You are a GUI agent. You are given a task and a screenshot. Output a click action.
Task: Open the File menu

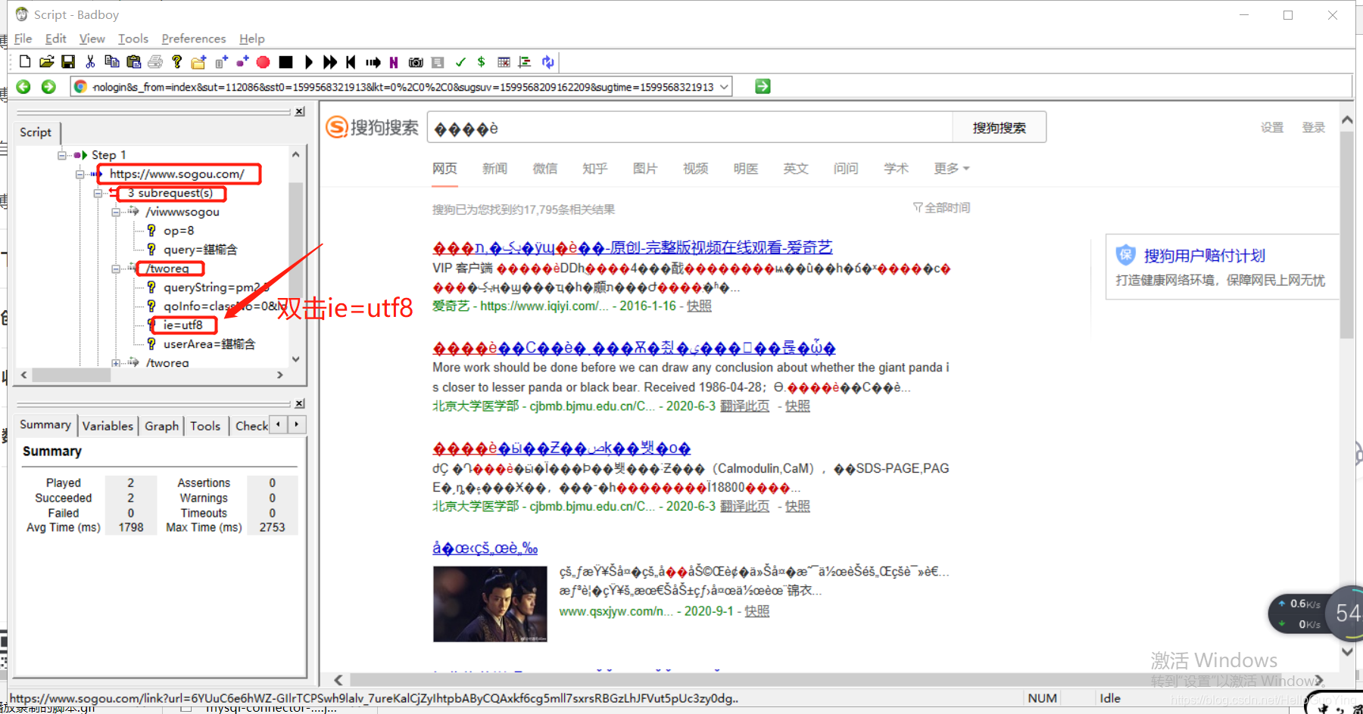pyautogui.click(x=23, y=39)
